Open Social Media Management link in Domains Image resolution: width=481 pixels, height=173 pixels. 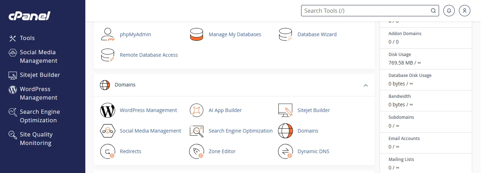click(150, 131)
